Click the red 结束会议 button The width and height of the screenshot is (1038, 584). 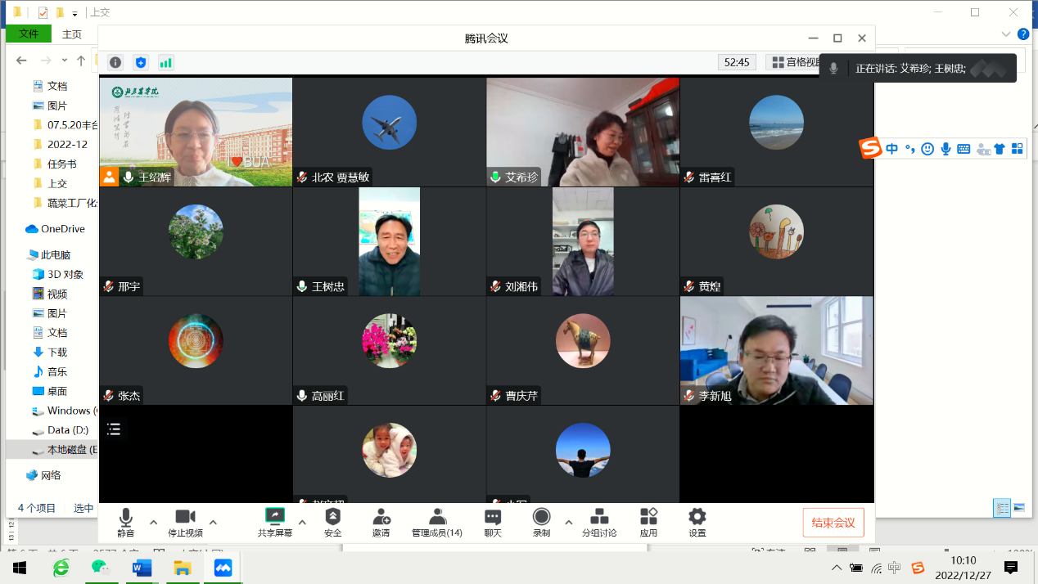(833, 523)
